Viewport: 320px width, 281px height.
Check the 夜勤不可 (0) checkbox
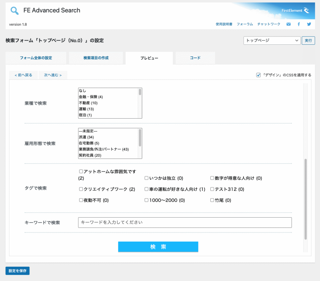[81, 200]
